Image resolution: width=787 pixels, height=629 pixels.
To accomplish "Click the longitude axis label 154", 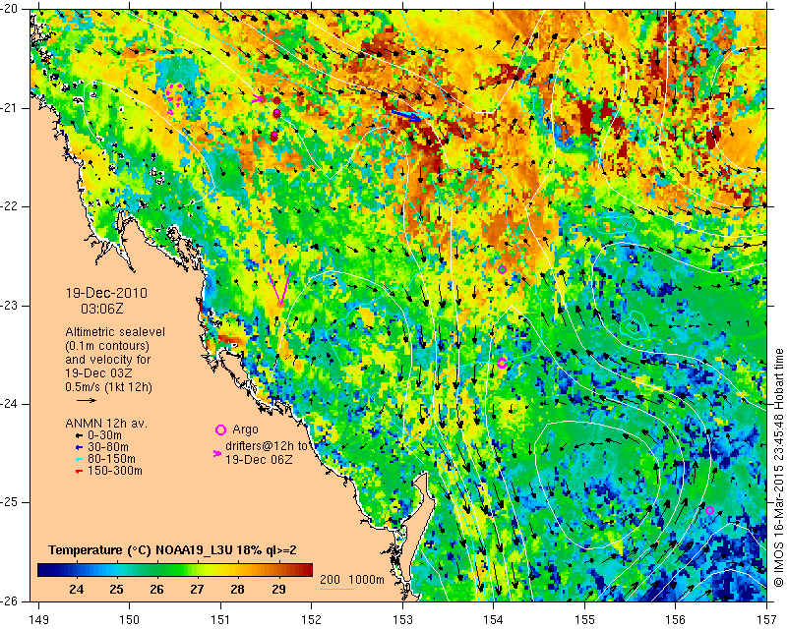I will click(x=494, y=619).
